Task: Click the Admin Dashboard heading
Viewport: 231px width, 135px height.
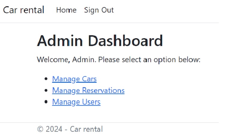Action: 100,41
